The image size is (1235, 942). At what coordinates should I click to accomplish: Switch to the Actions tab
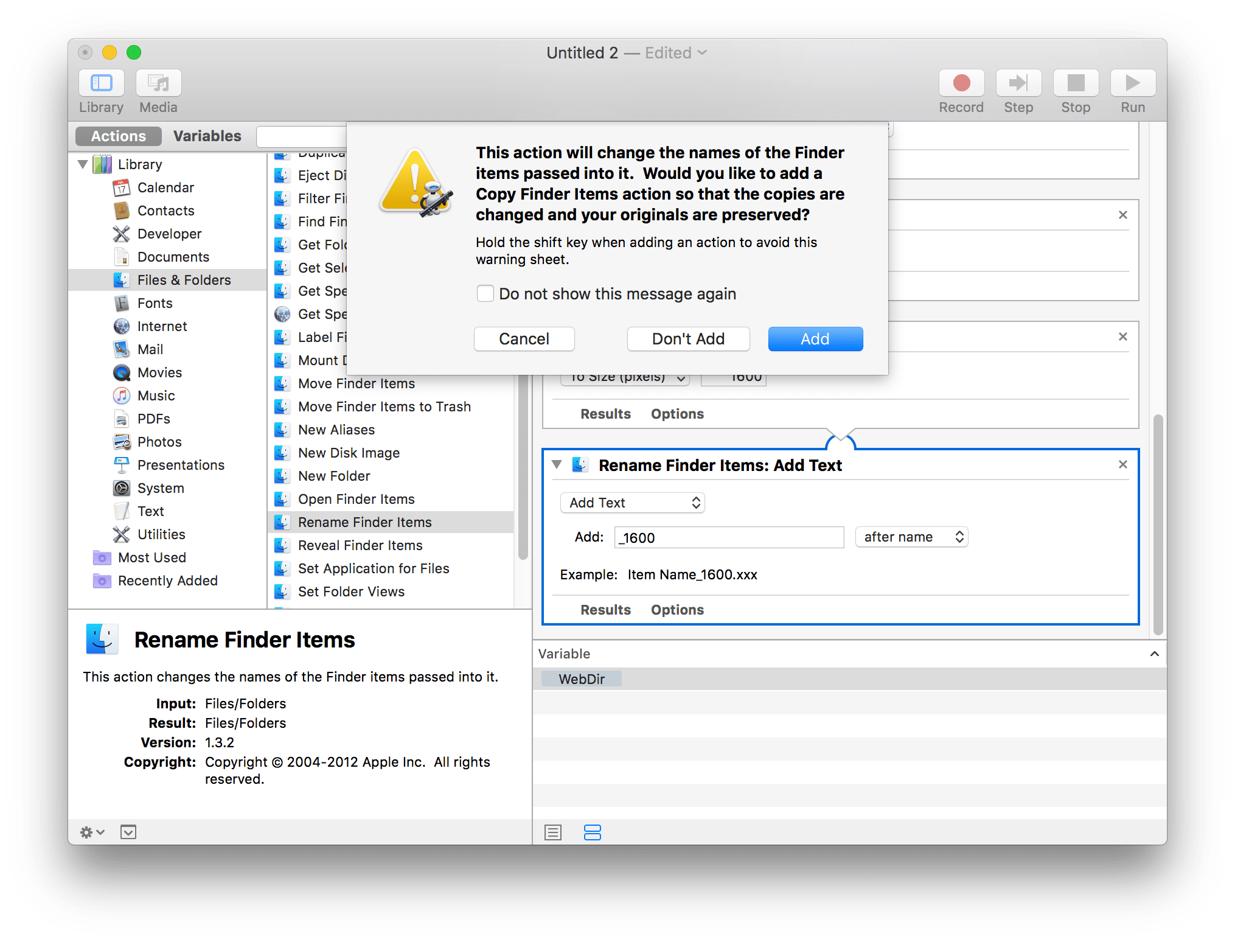pos(118,136)
